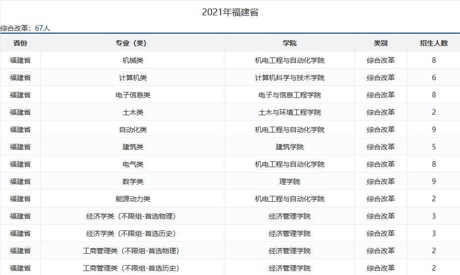This screenshot has width=460, height=275.
Task: Click 工商管理类（不限组-首选历史） cell
Action: (x=131, y=268)
